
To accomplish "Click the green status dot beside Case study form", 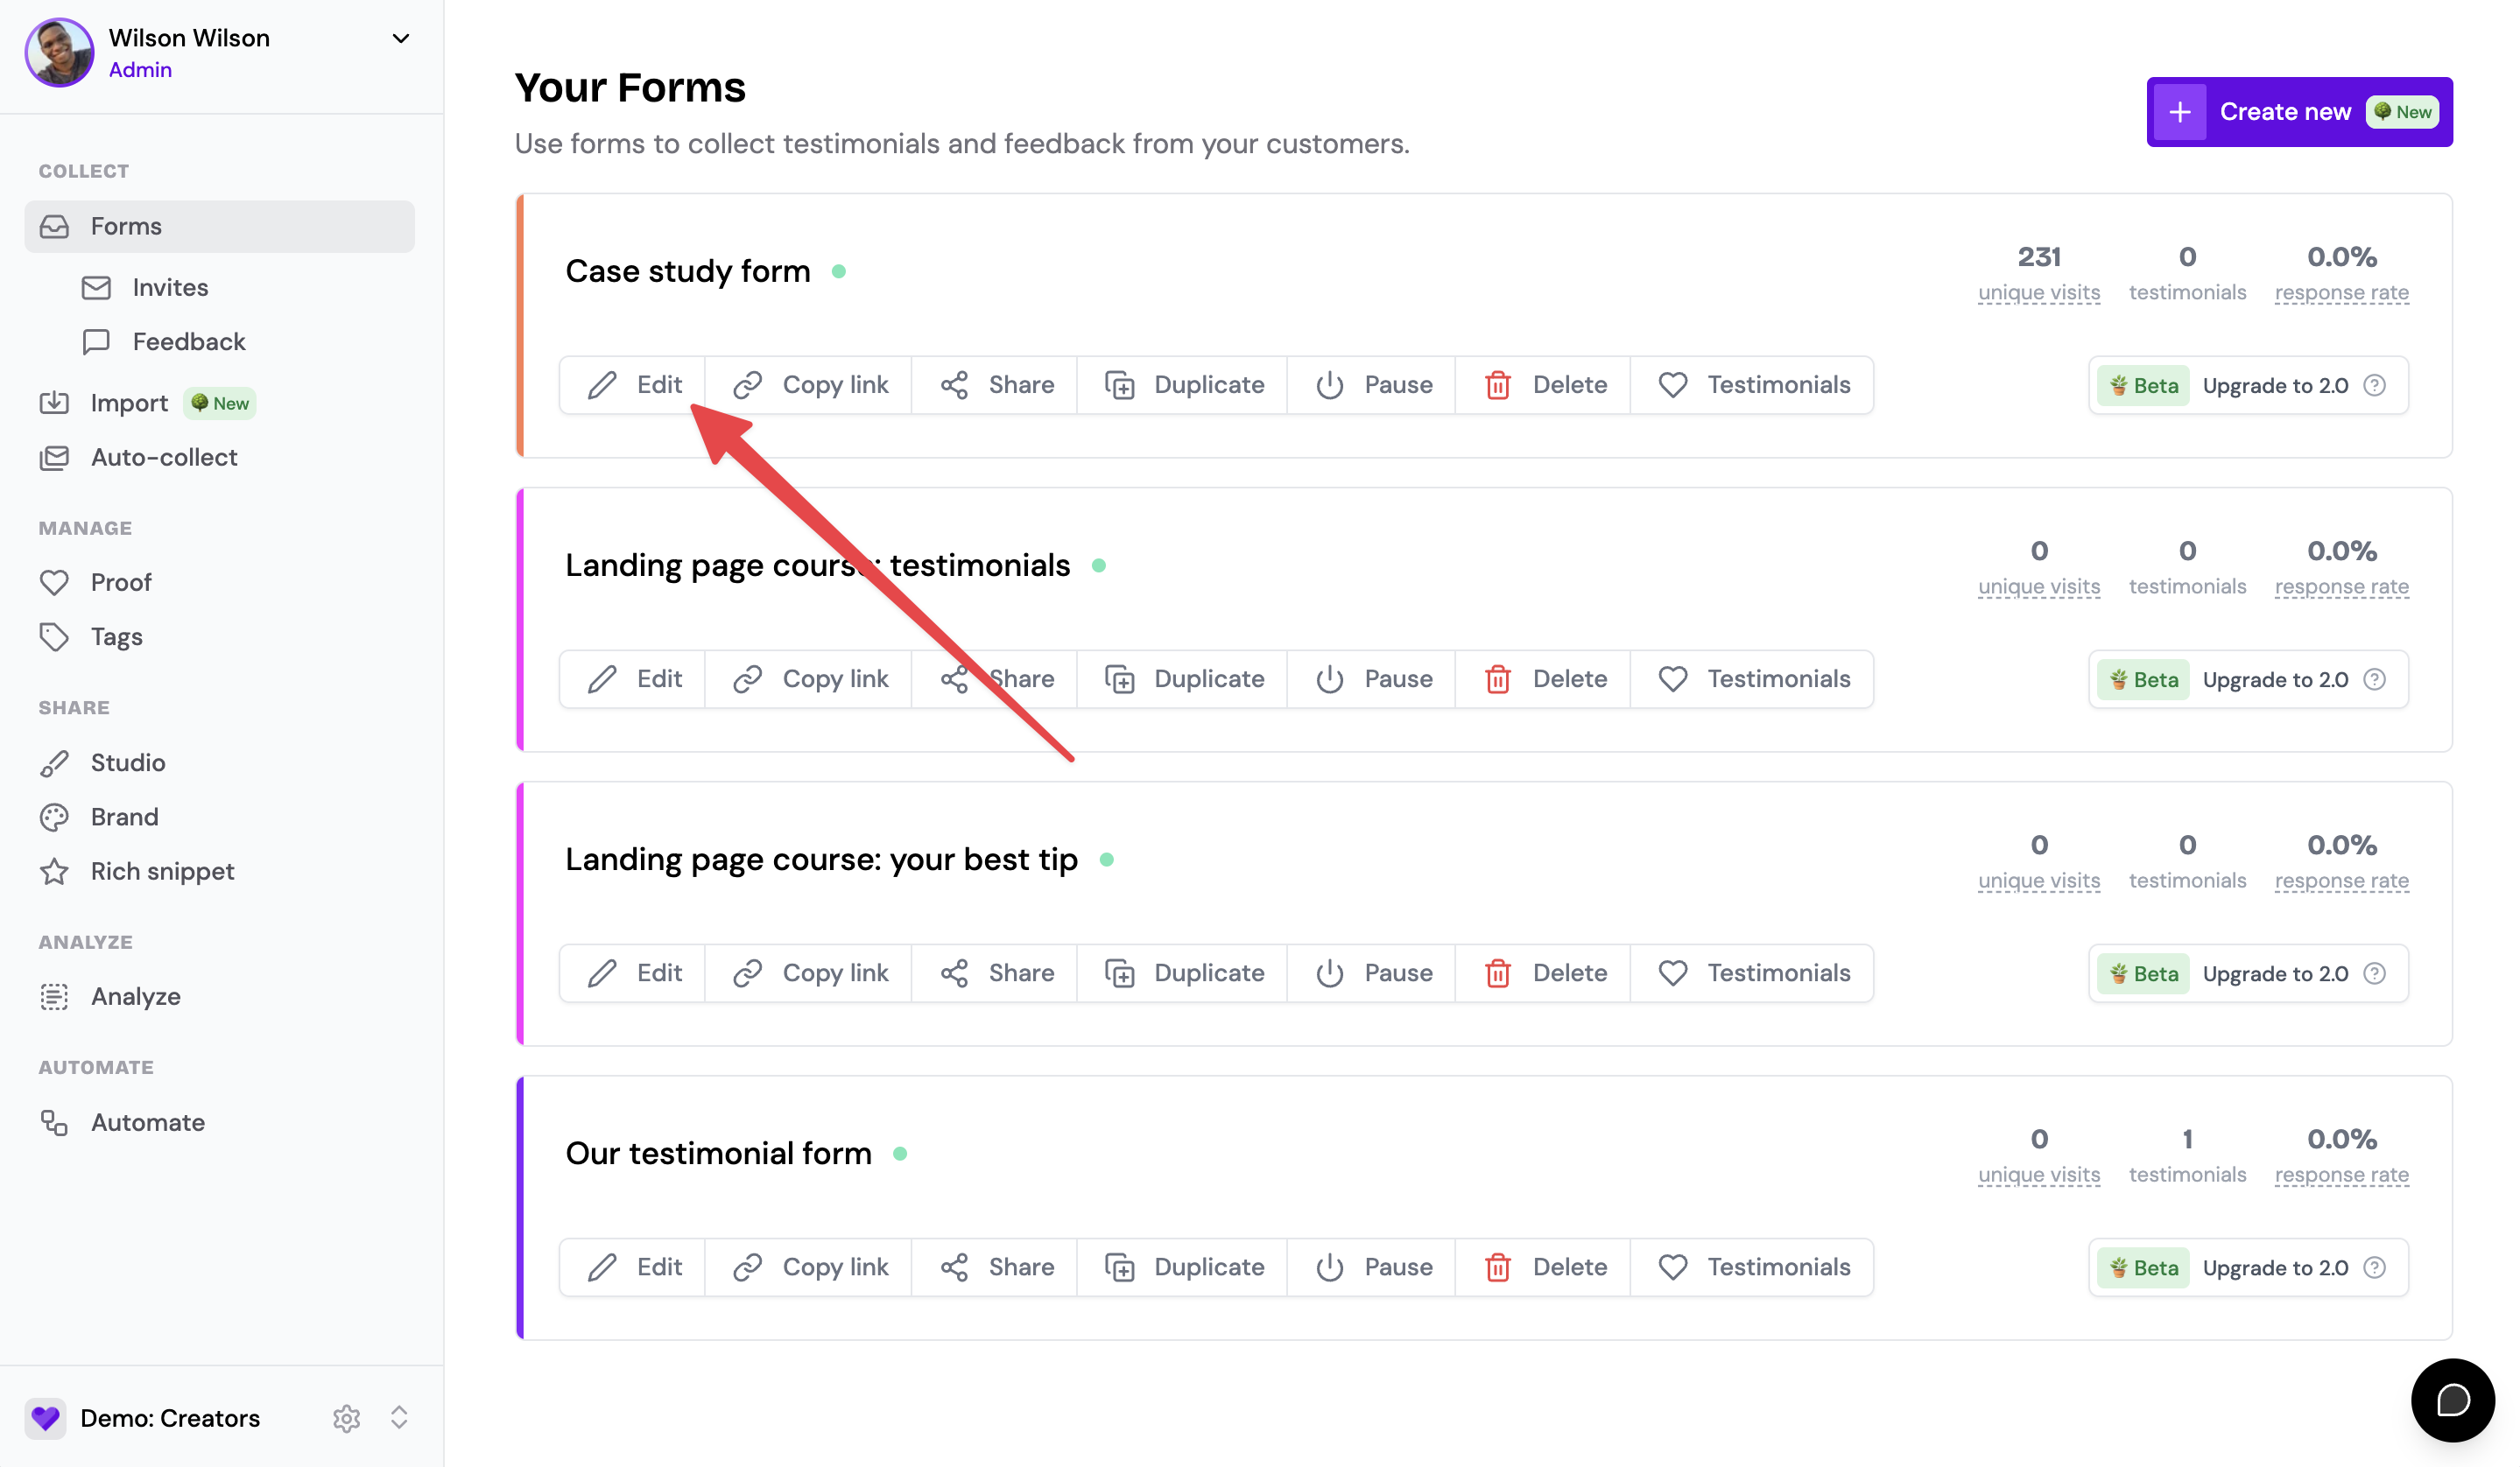I will coord(839,272).
